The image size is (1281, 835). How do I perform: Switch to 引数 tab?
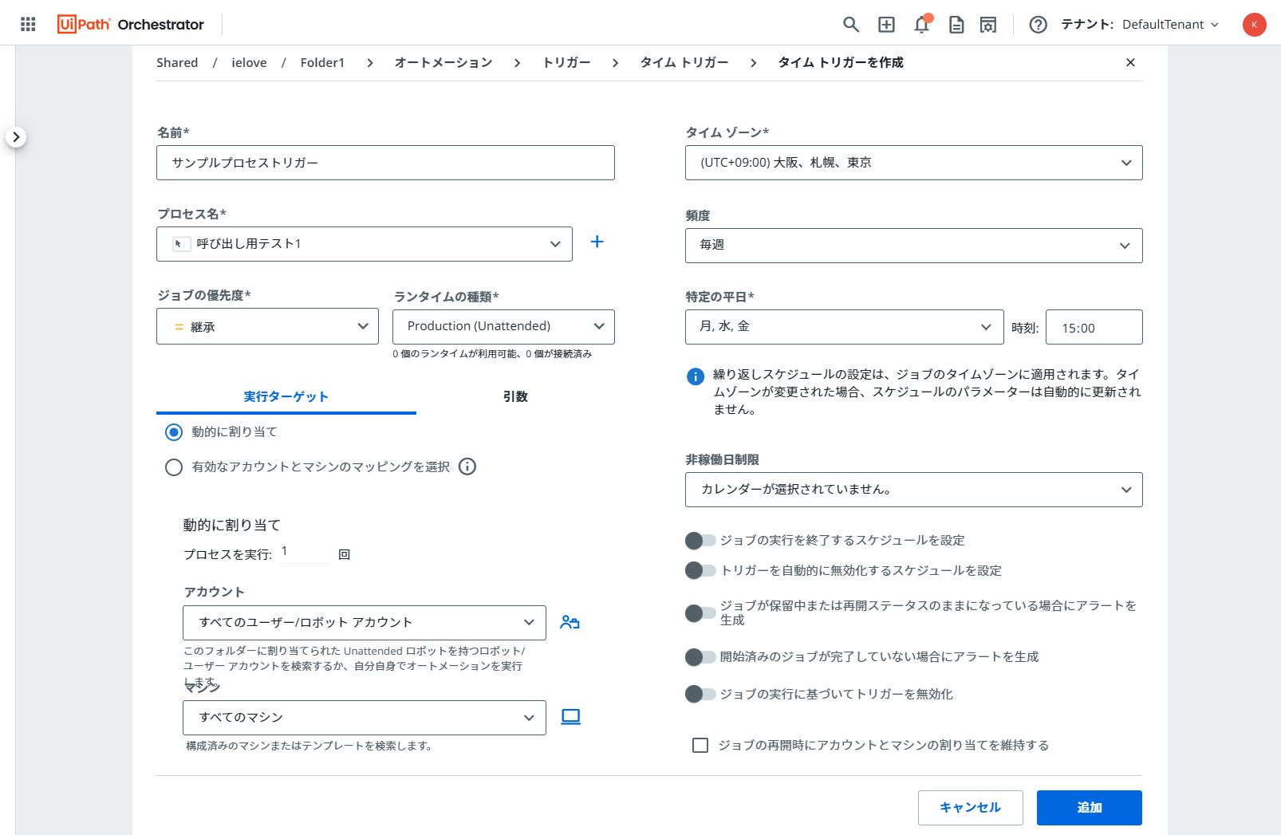(515, 396)
